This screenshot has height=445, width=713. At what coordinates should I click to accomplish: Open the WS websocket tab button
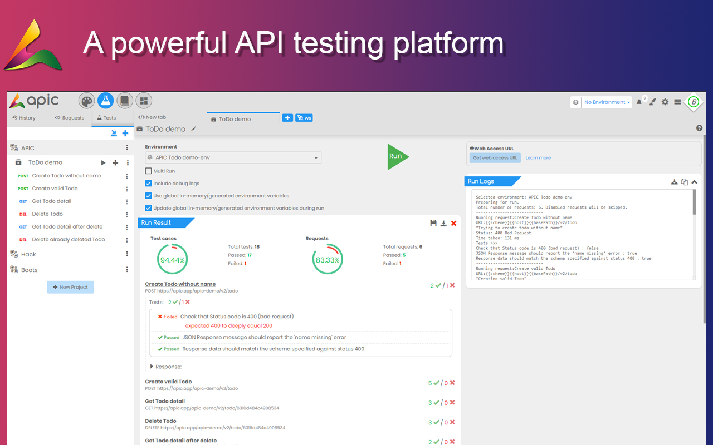pos(304,118)
